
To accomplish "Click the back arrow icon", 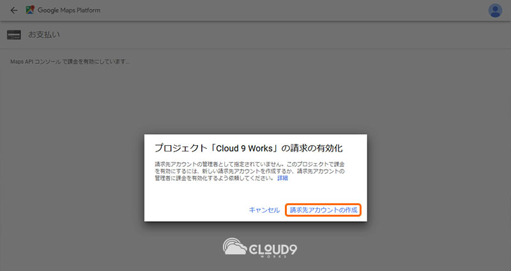I will [x=14, y=10].
